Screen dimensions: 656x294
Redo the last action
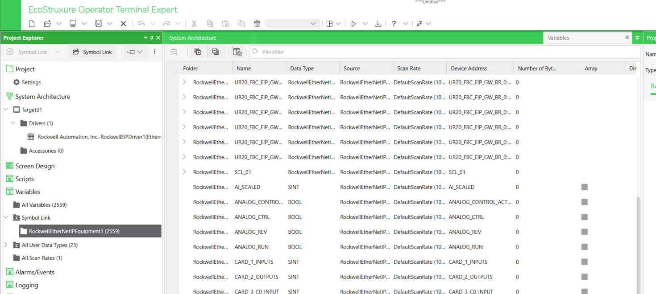click(166, 24)
